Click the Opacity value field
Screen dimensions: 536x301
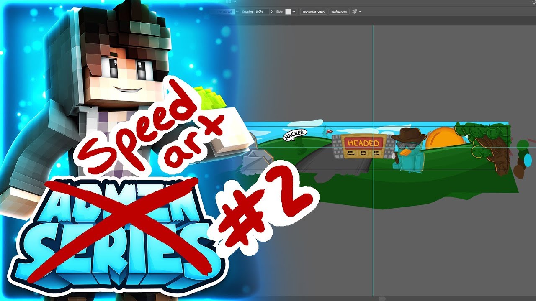[x=261, y=12]
